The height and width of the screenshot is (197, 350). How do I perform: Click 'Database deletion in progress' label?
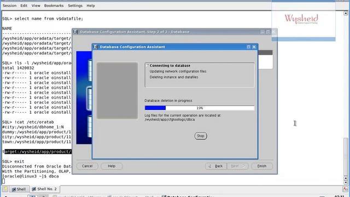coord(168,101)
